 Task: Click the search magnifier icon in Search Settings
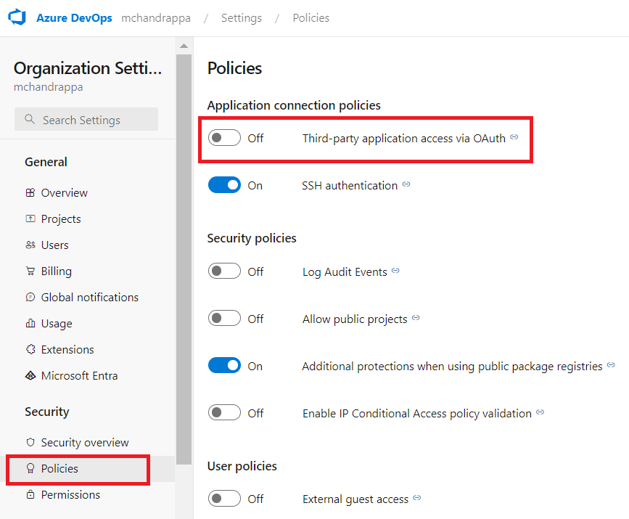(x=30, y=119)
